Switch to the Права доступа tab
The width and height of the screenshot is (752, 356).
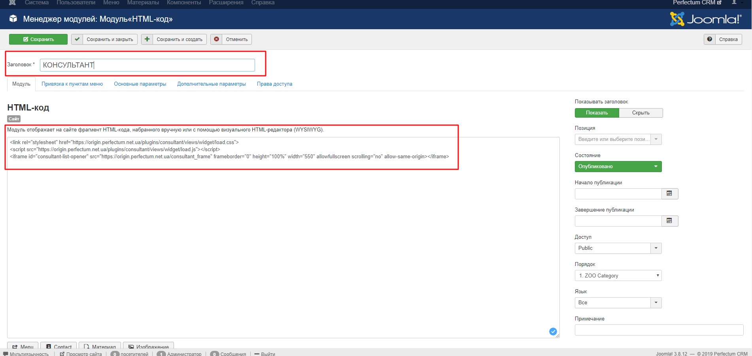click(x=275, y=84)
